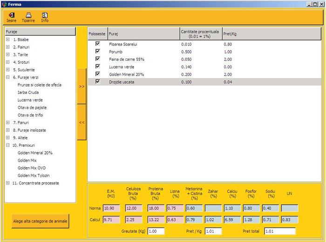Select Lucerna verde in the forage tree
The height and width of the screenshot is (242, 326).
click(30, 100)
